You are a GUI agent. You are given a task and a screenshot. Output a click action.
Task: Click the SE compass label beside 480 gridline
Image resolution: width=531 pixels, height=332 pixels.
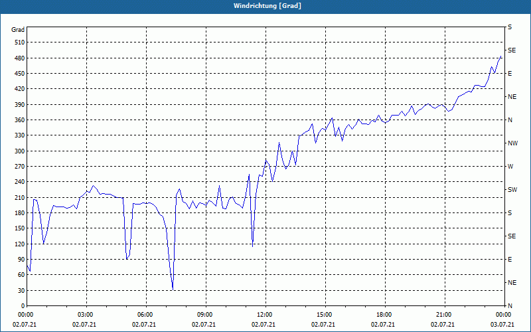512,50
